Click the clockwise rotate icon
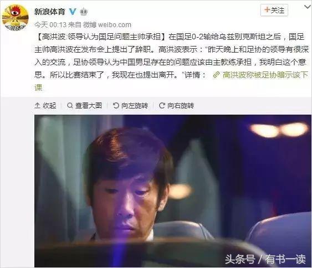The height and width of the screenshot is (268, 312). pyautogui.click(x=162, y=106)
